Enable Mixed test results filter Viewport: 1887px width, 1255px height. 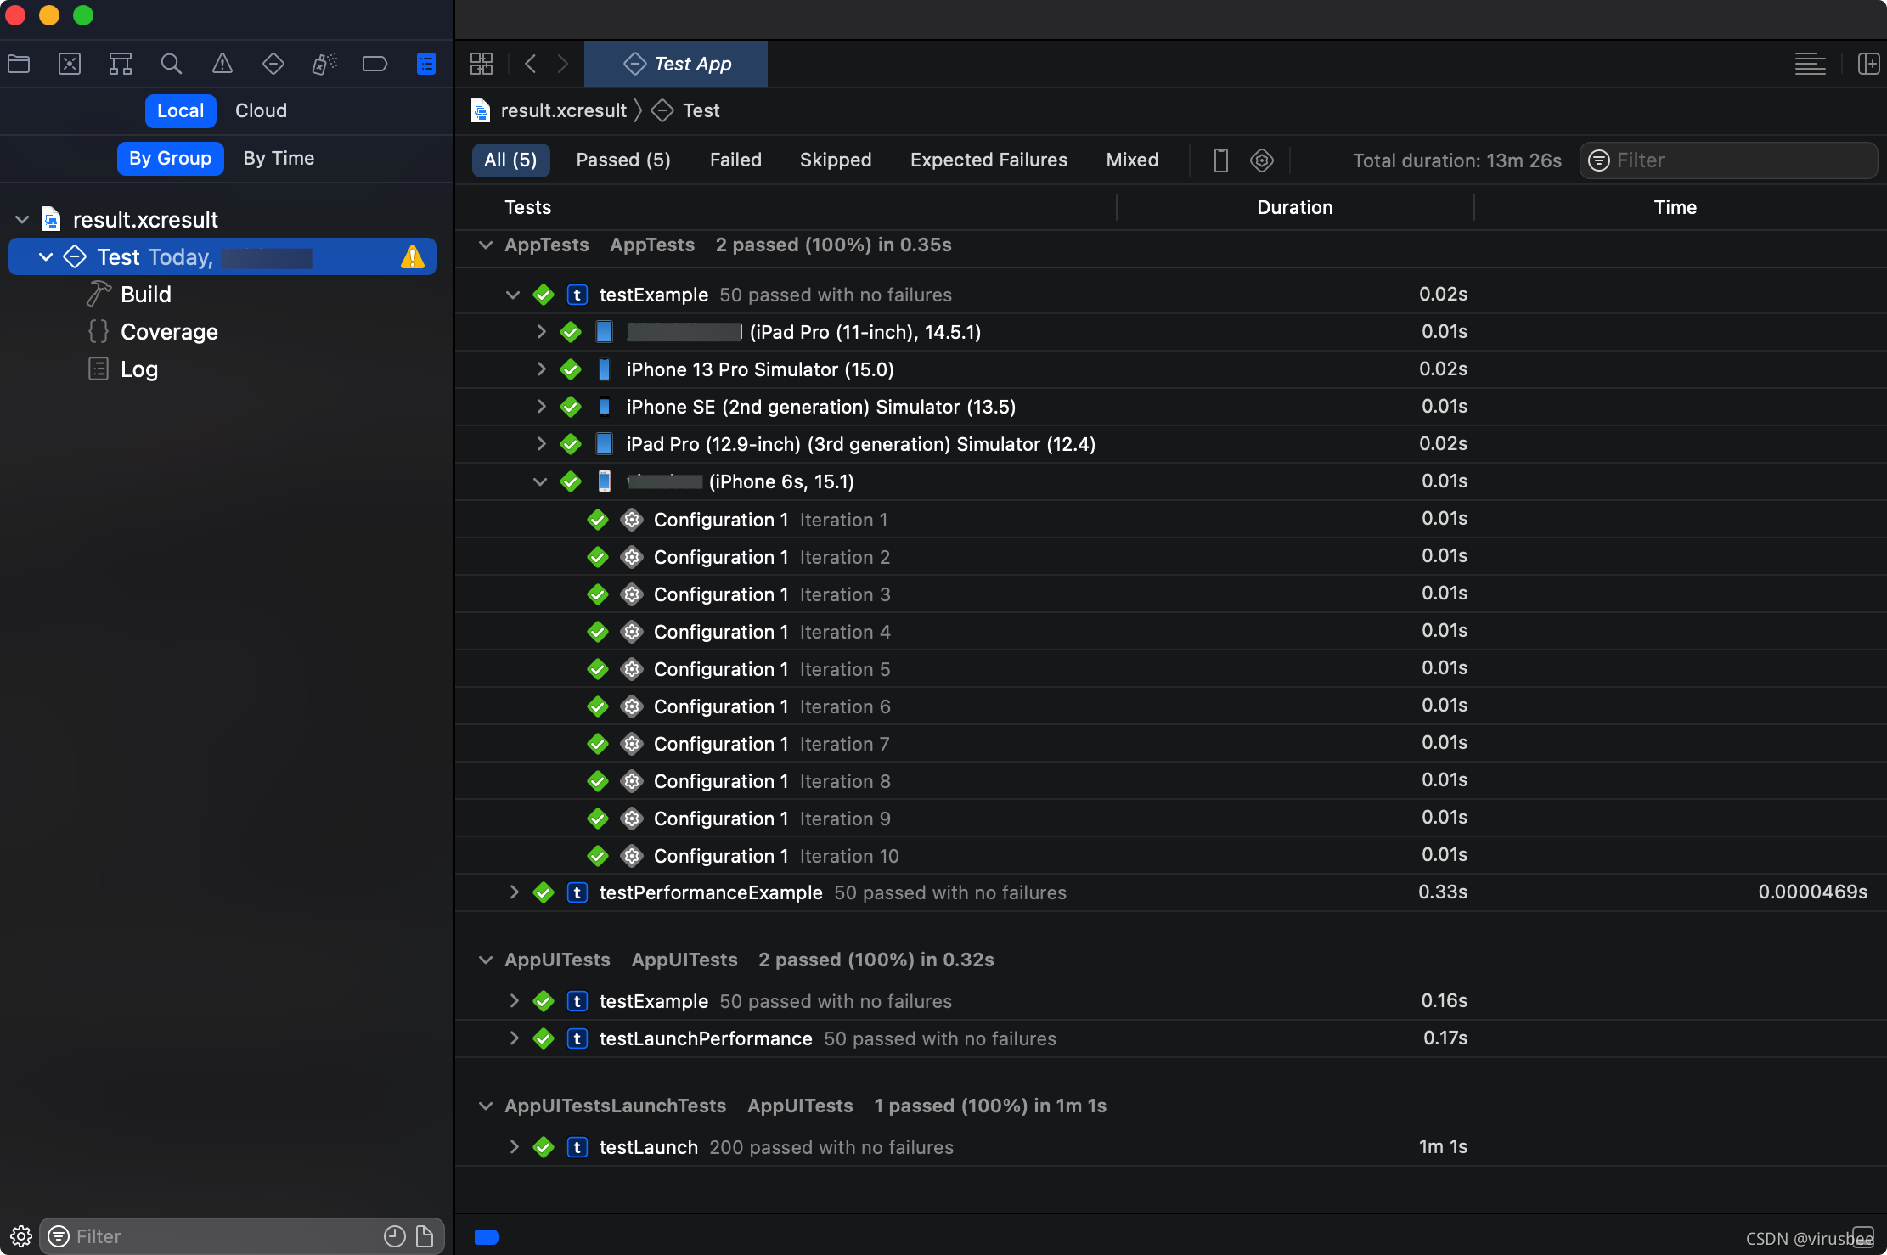[x=1130, y=160]
